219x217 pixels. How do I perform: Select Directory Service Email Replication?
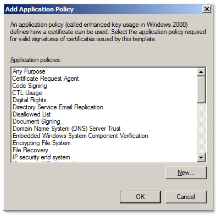[x=58, y=107]
